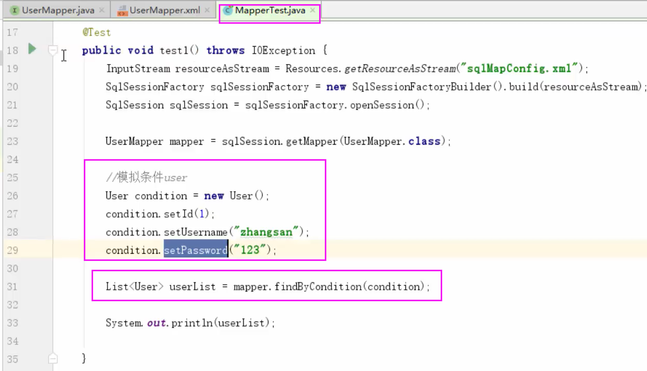Viewport: 647px width, 371px height.
Task: Click the highlighted setPassword text
Action: [195, 250]
